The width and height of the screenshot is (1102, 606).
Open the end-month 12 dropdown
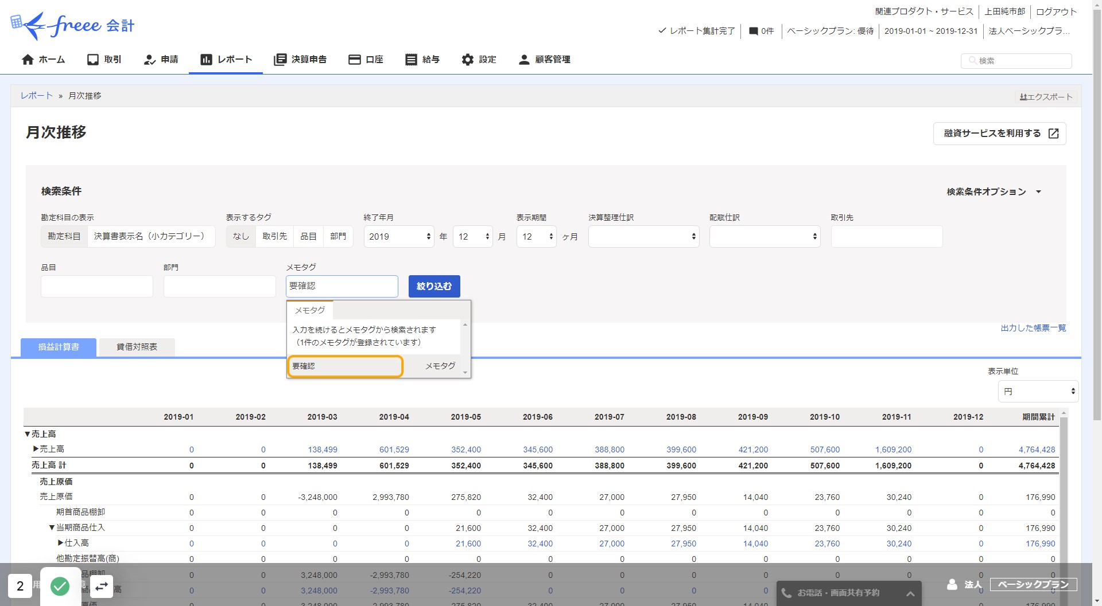(x=473, y=236)
